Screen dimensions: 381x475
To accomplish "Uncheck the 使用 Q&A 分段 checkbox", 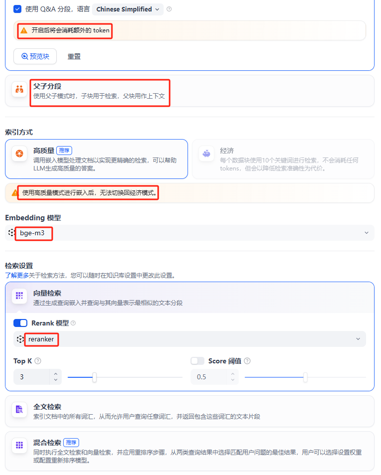I will click(17, 9).
